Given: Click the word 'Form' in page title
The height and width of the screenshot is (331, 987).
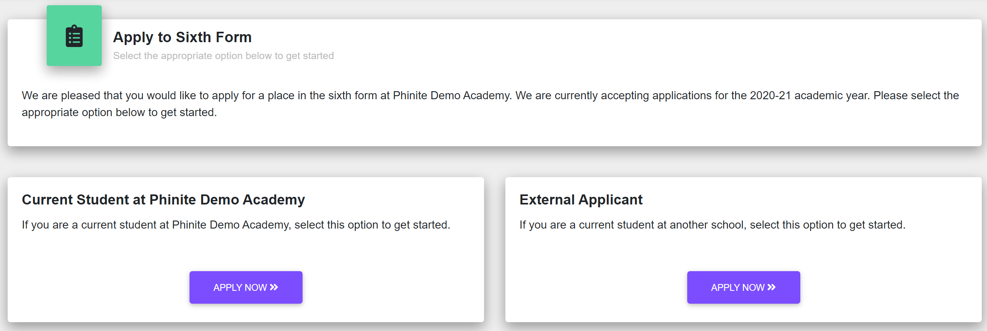Looking at the screenshot, I should pos(234,37).
